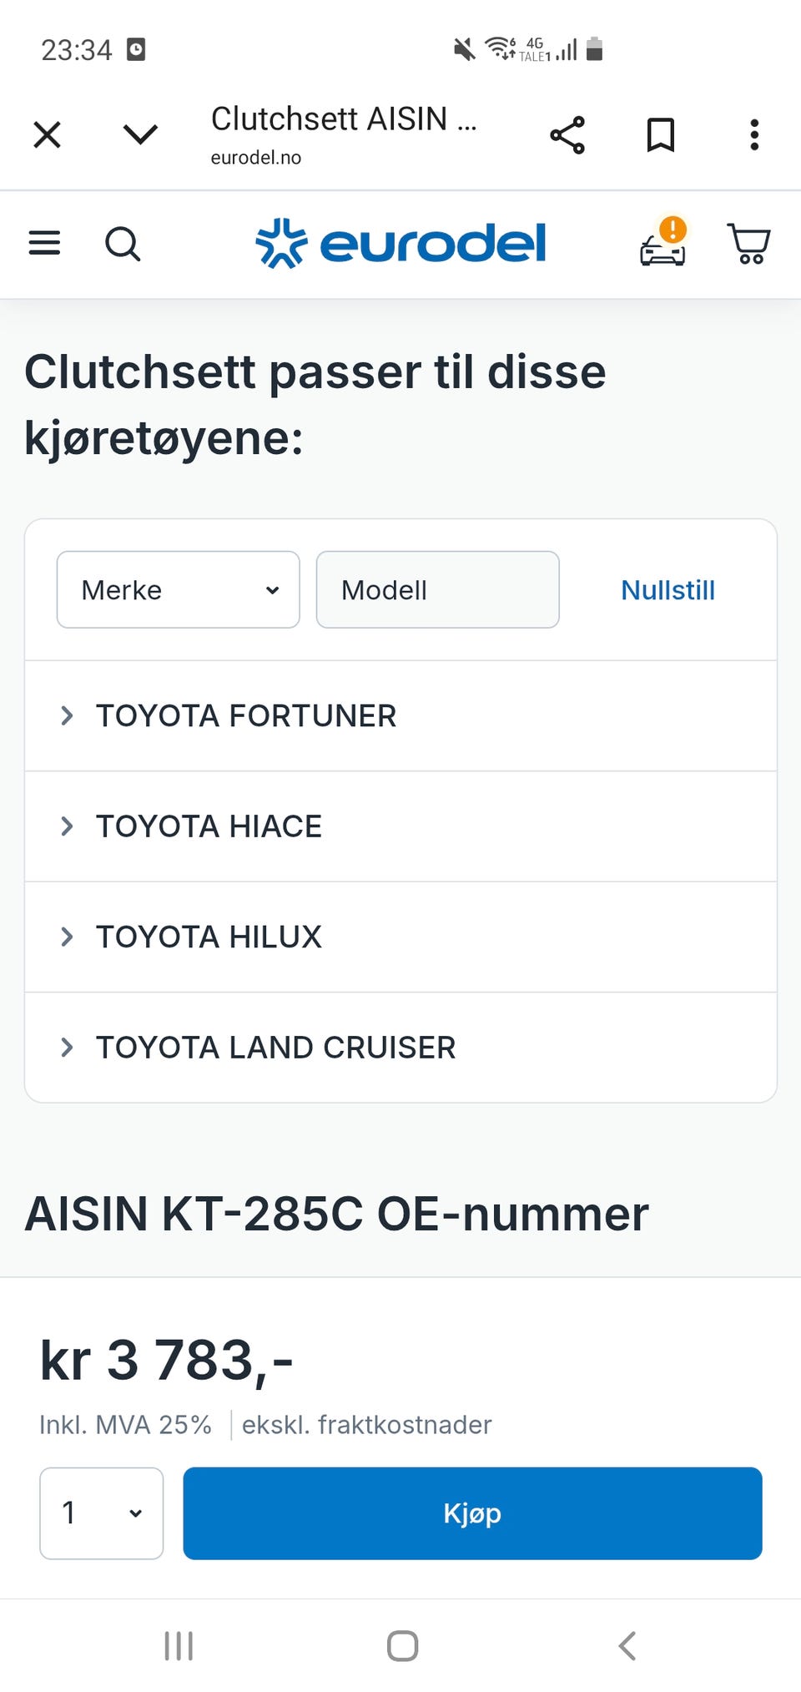Image resolution: width=801 pixels, height=1692 pixels.
Task: Tap the Android home button
Action: 402,1646
